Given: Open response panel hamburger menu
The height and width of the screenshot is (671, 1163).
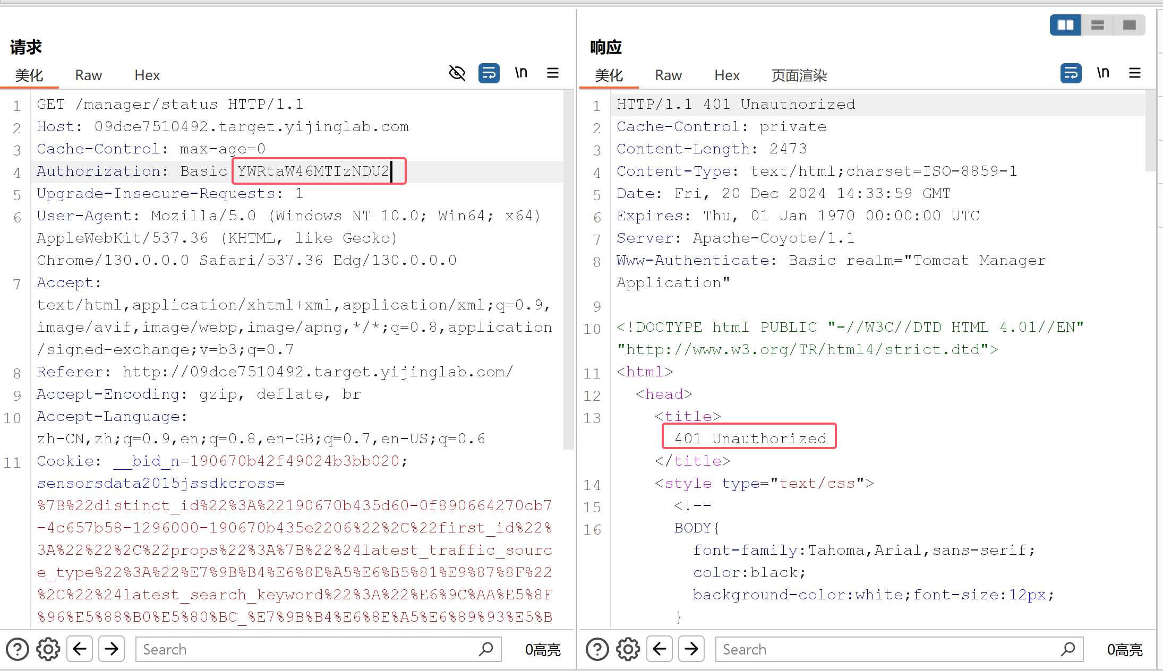Looking at the screenshot, I should (x=1135, y=73).
